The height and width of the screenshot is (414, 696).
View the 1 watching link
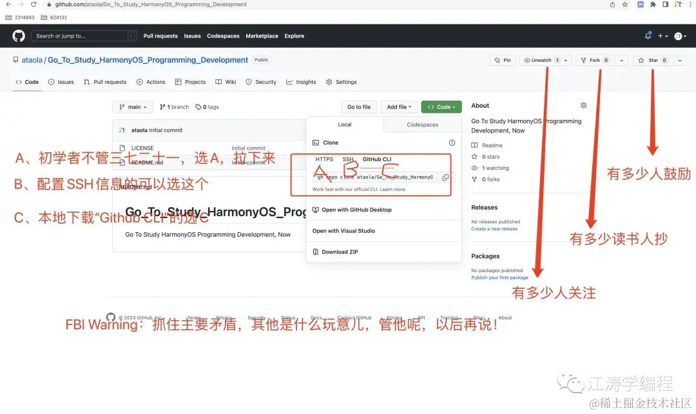click(x=490, y=168)
